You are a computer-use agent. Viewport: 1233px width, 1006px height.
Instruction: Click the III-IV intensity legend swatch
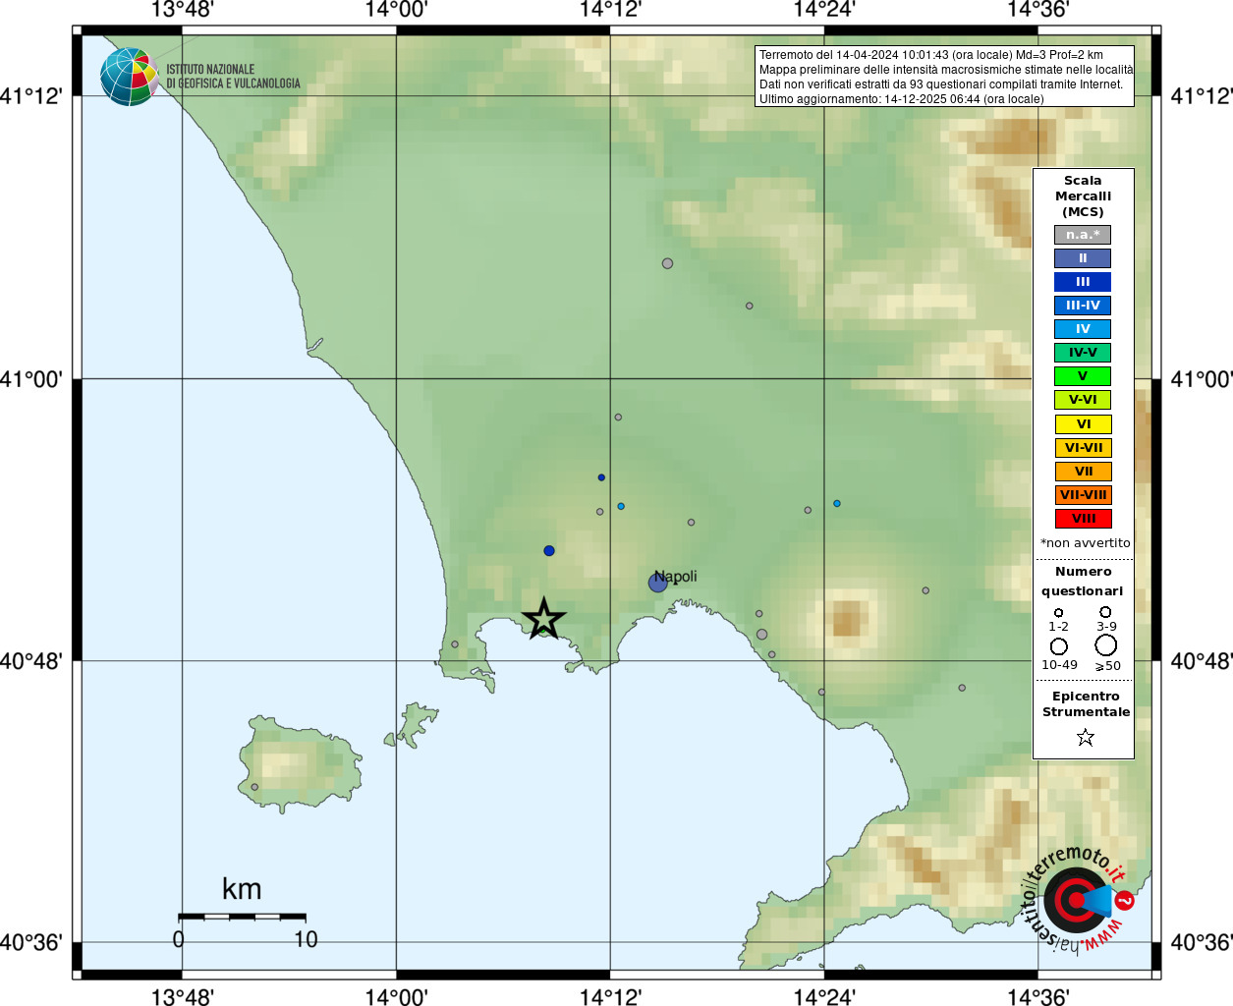click(x=1083, y=306)
